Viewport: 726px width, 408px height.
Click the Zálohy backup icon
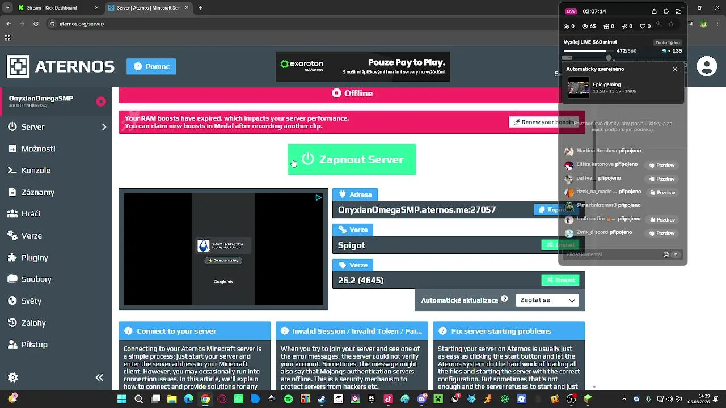coord(12,323)
